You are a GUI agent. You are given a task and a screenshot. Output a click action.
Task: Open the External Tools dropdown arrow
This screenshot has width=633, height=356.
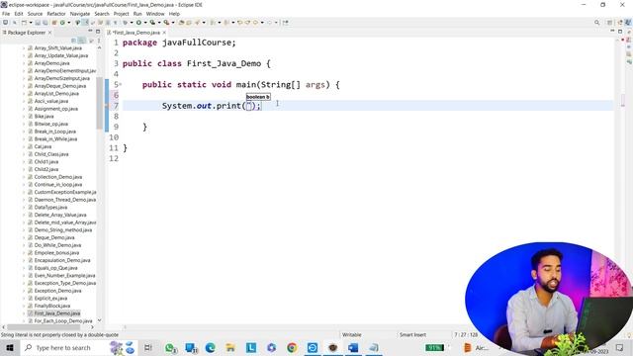tap(173, 23)
